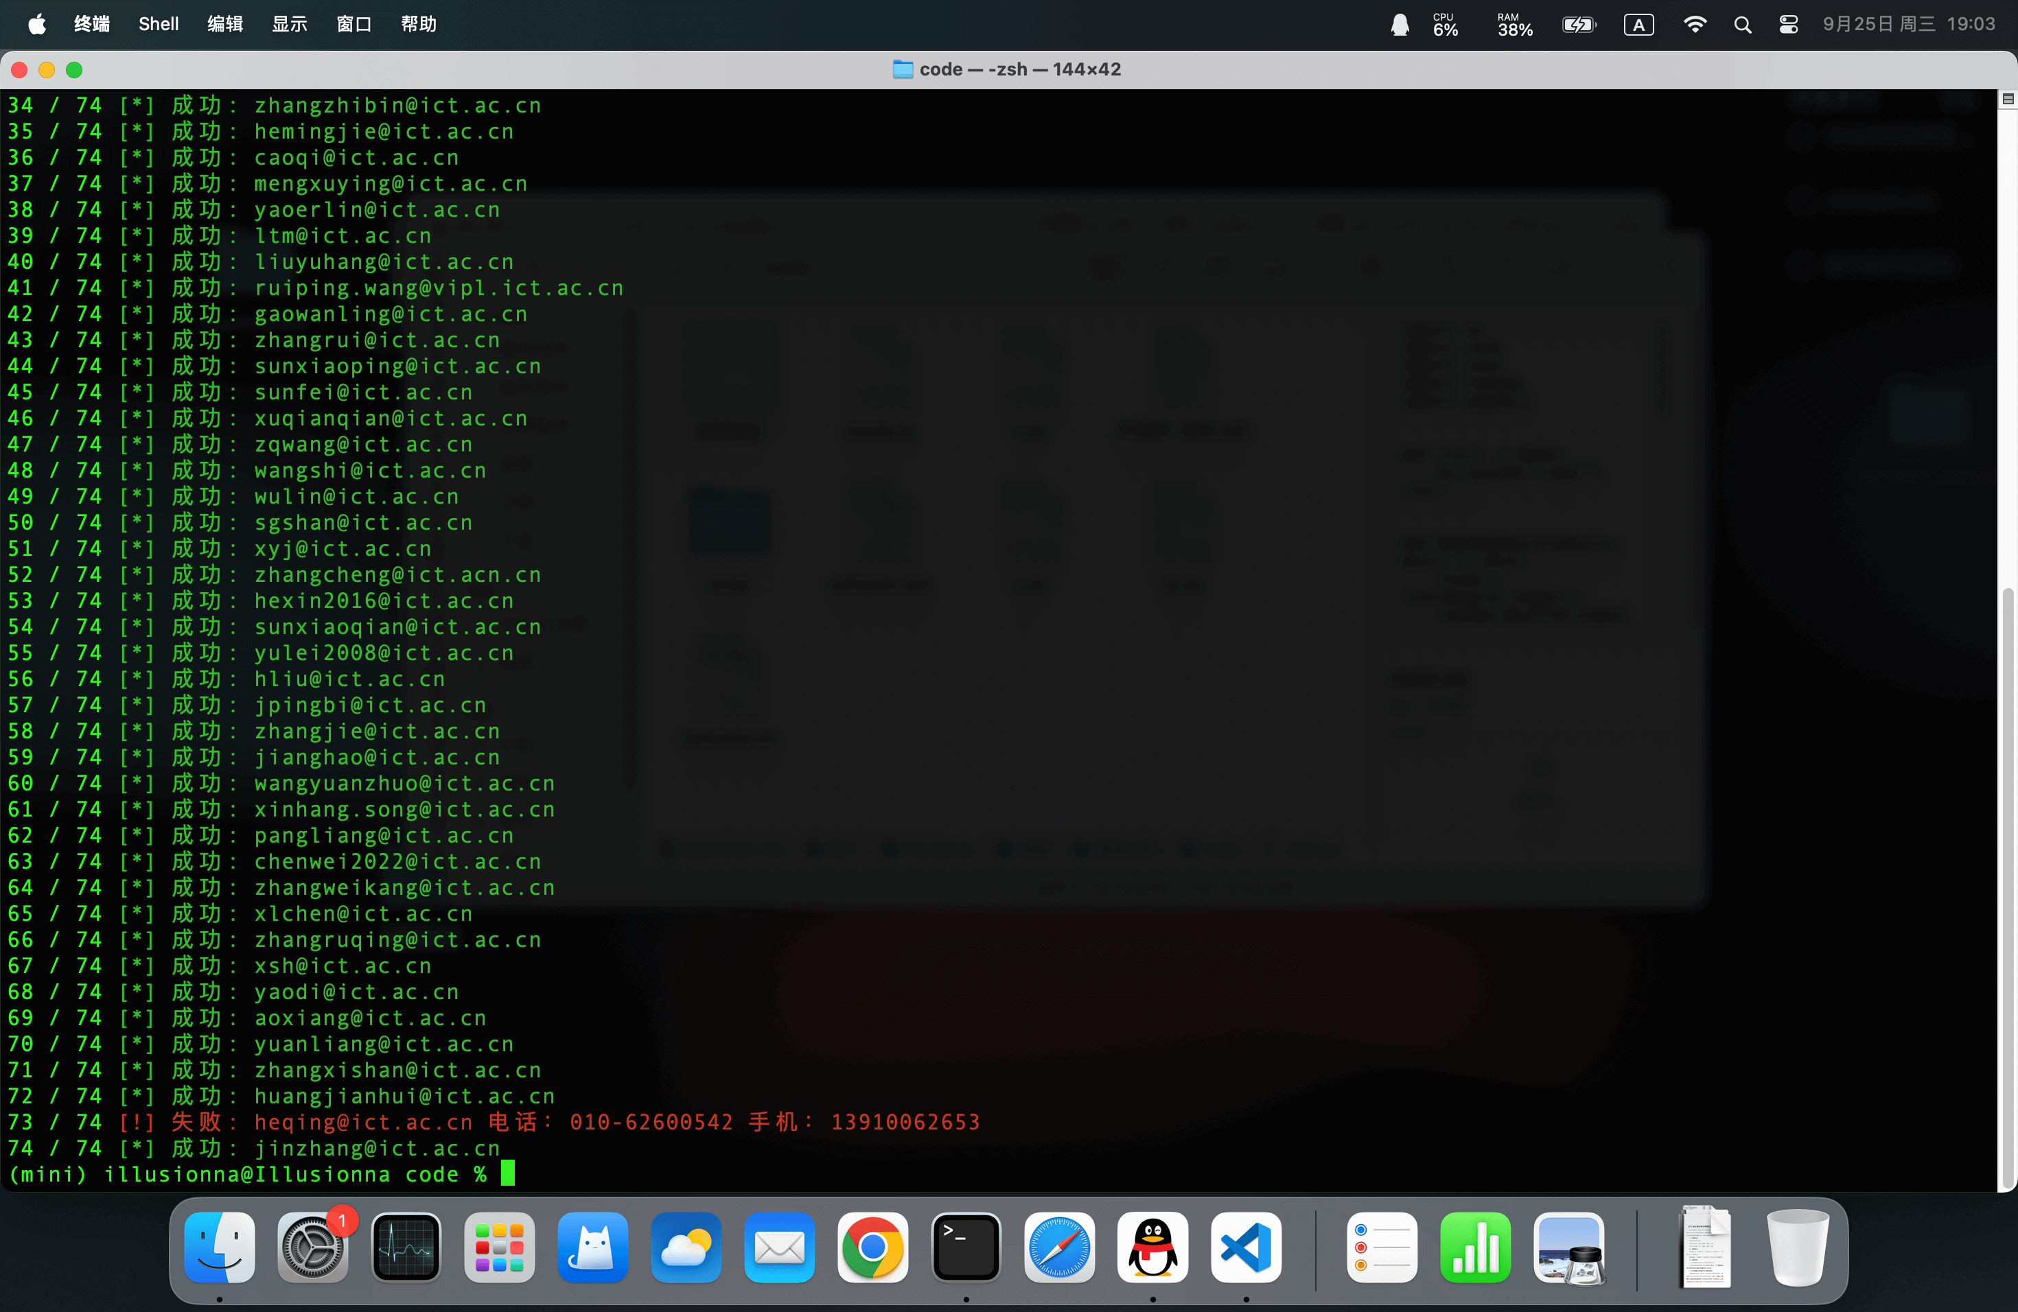Open the 终端 menu
The width and height of the screenshot is (2018, 1312).
click(91, 24)
